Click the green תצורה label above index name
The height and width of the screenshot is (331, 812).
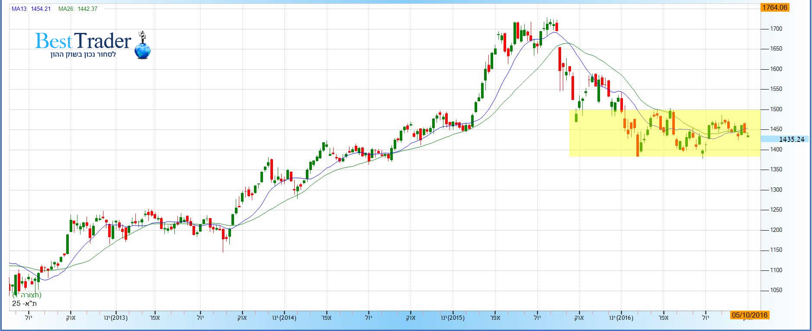(x=27, y=295)
